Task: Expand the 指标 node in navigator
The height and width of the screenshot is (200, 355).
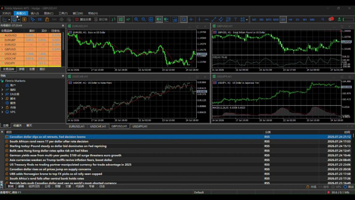Action: coord(2,90)
